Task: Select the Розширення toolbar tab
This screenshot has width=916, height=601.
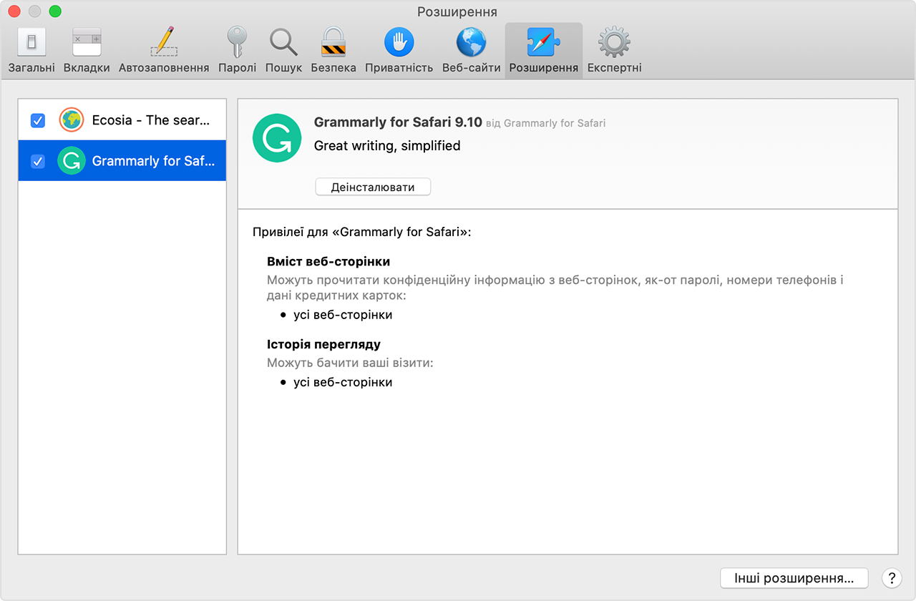Action: tap(543, 49)
